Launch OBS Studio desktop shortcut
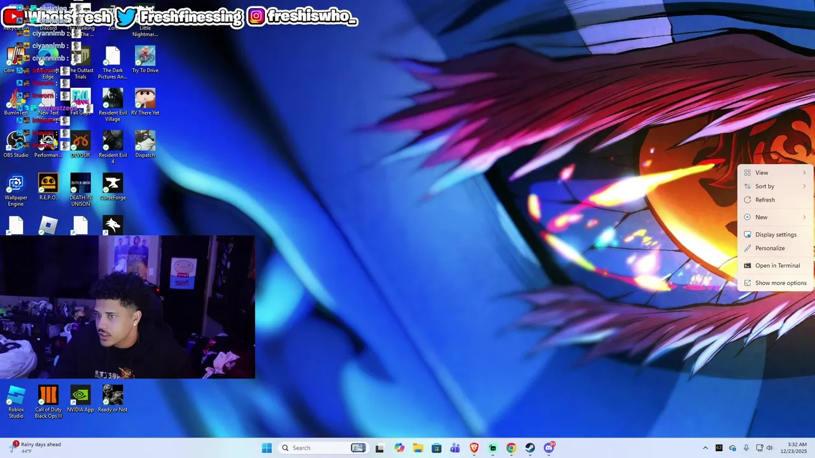The image size is (815, 458). [16, 144]
